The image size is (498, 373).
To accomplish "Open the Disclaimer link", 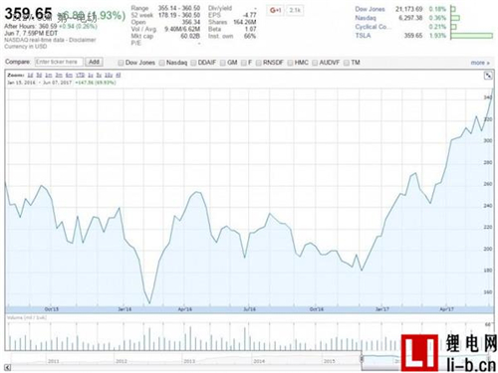I will point(83,40).
